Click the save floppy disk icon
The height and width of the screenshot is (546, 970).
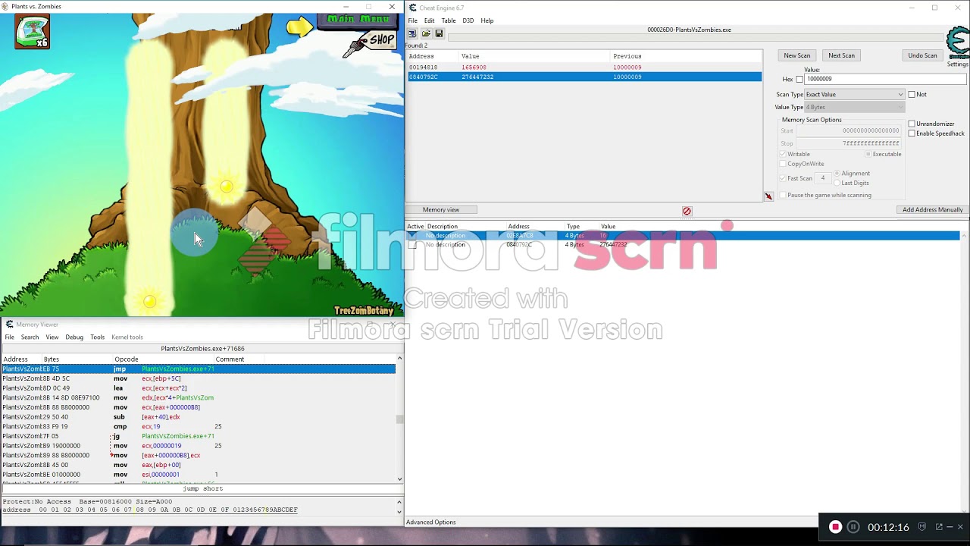pos(439,33)
